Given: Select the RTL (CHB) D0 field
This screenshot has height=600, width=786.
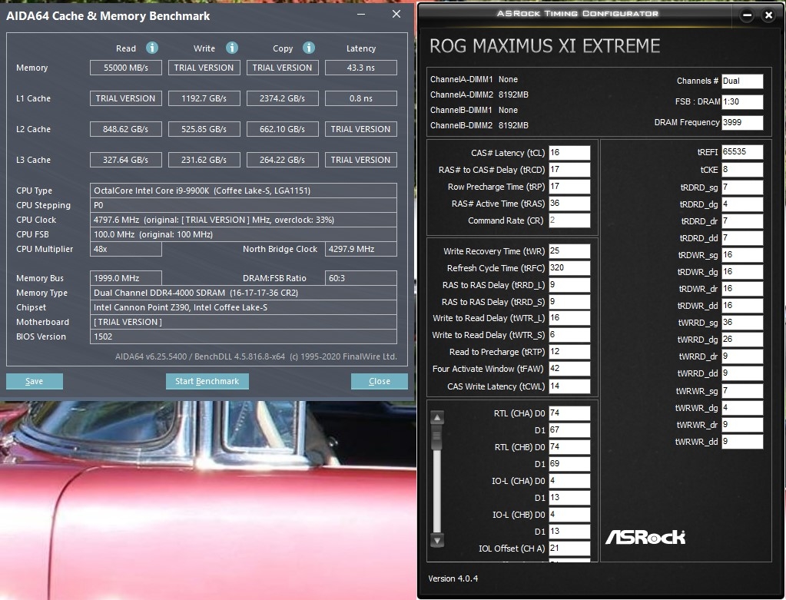Looking at the screenshot, I should click(569, 446).
